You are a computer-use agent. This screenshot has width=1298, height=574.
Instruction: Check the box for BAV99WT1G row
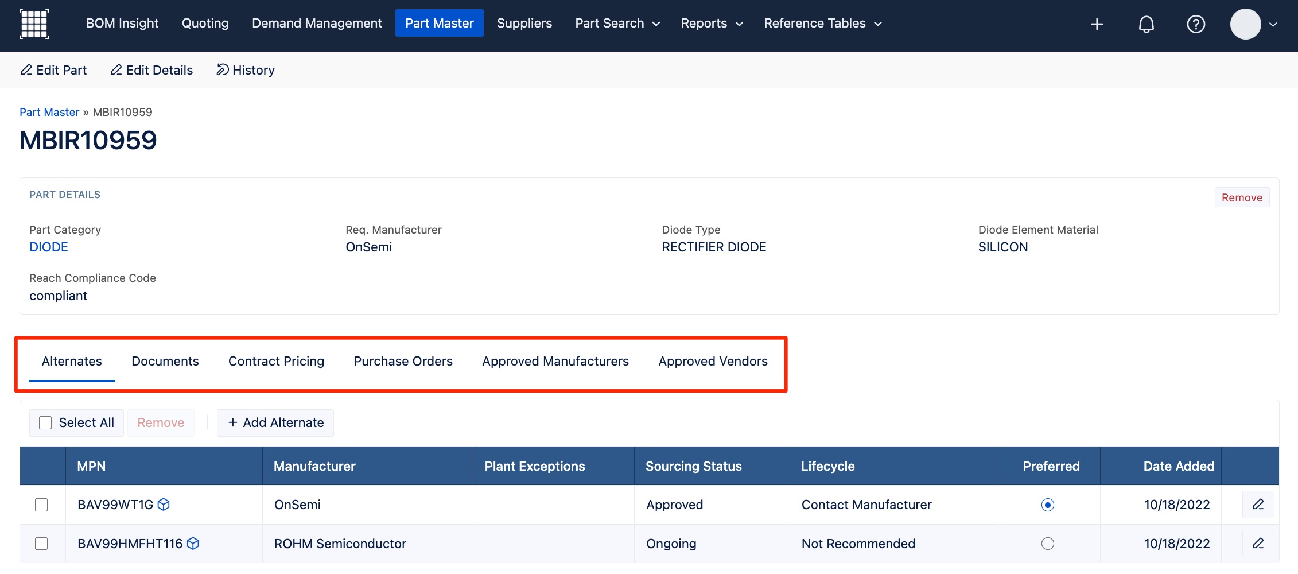[41, 505]
